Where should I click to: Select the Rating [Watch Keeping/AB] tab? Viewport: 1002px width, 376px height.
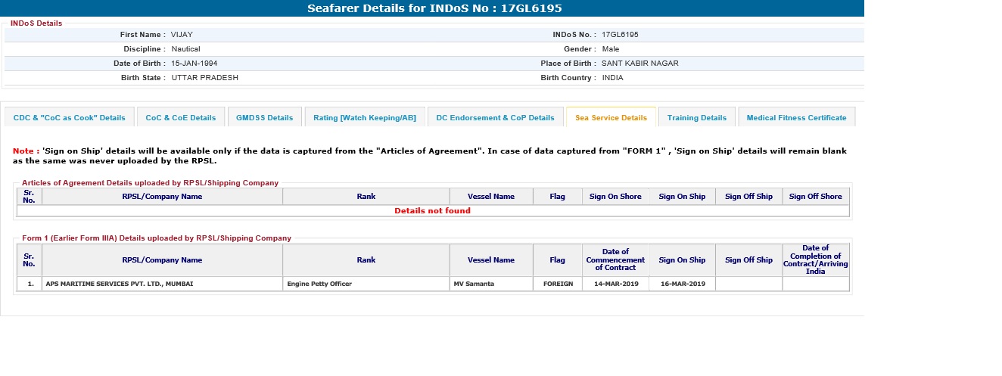(365, 118)
